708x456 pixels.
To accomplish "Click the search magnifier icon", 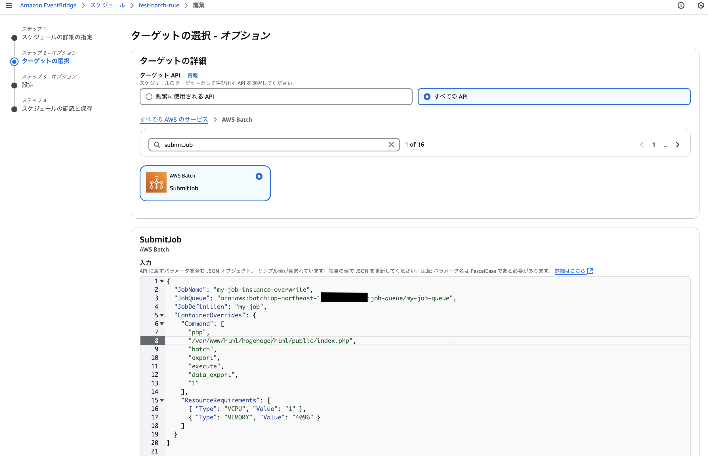I will [157, 145].
